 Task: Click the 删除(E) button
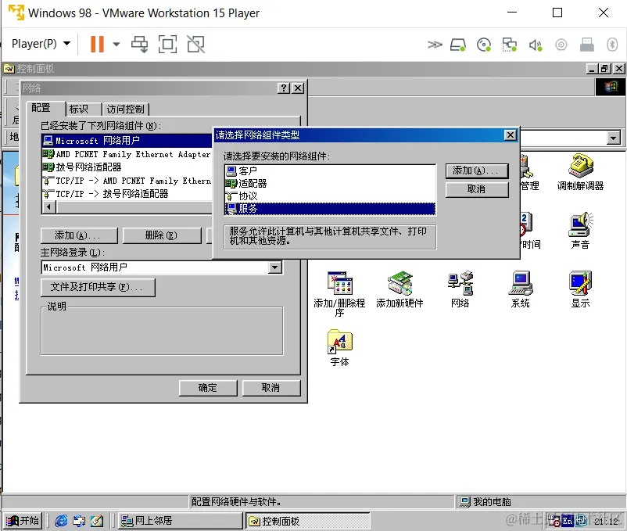[x=162, y=235]
